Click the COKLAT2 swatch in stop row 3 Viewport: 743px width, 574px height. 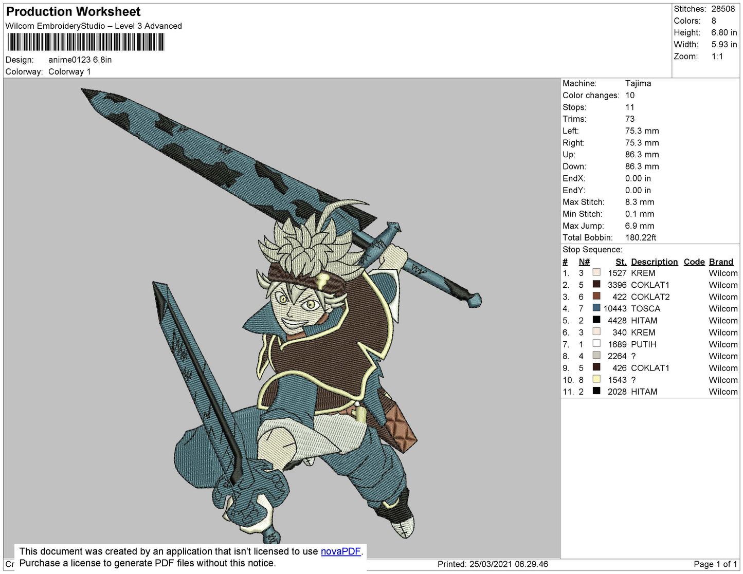click(x=596, y=296)
